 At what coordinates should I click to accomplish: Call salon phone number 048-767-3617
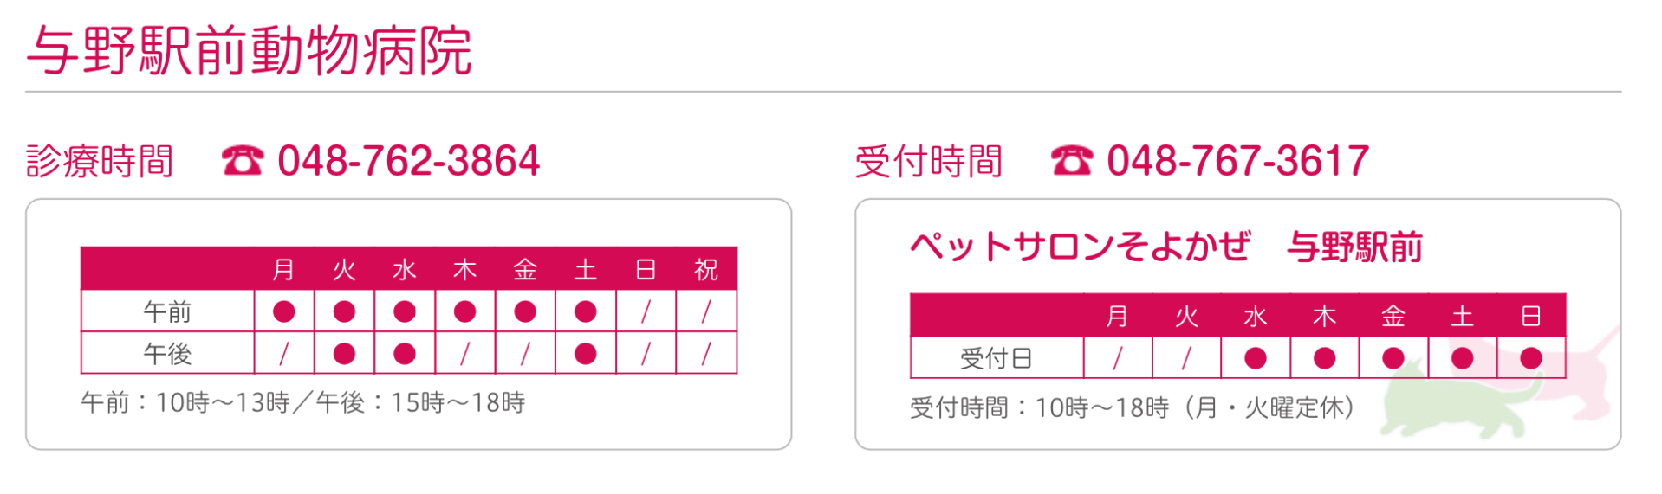click(1237, 161)
